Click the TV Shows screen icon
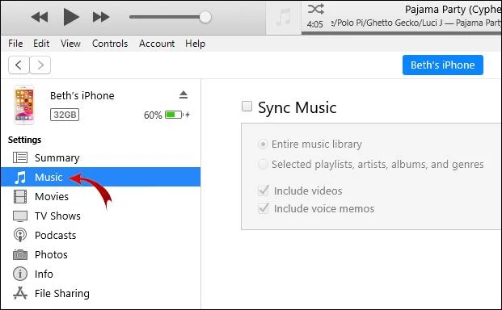This screenshot has height=310, width=502. pos(20,216)
